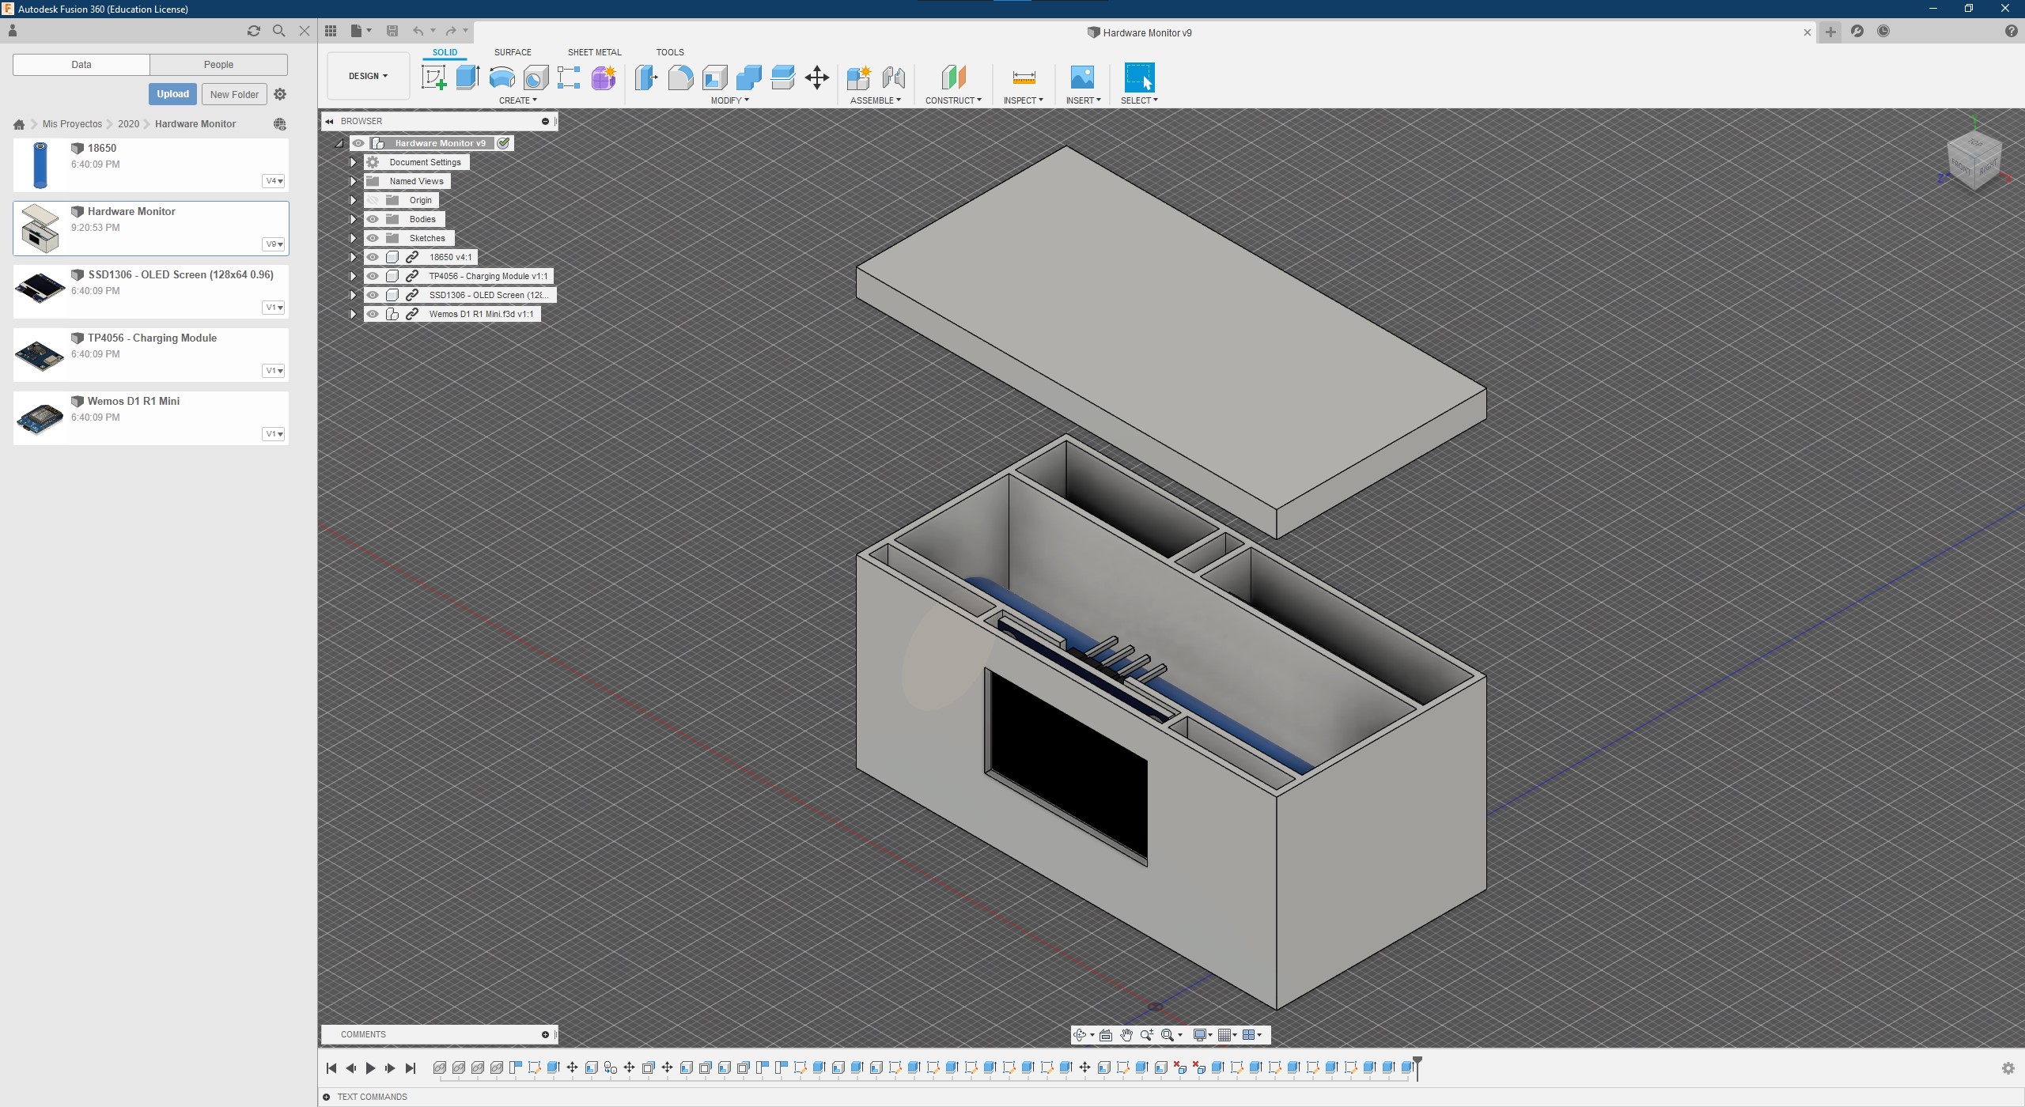The image size is (2025, 1107).
Task: Select the Orbit navigation tool
Action: [1080, 1035]
